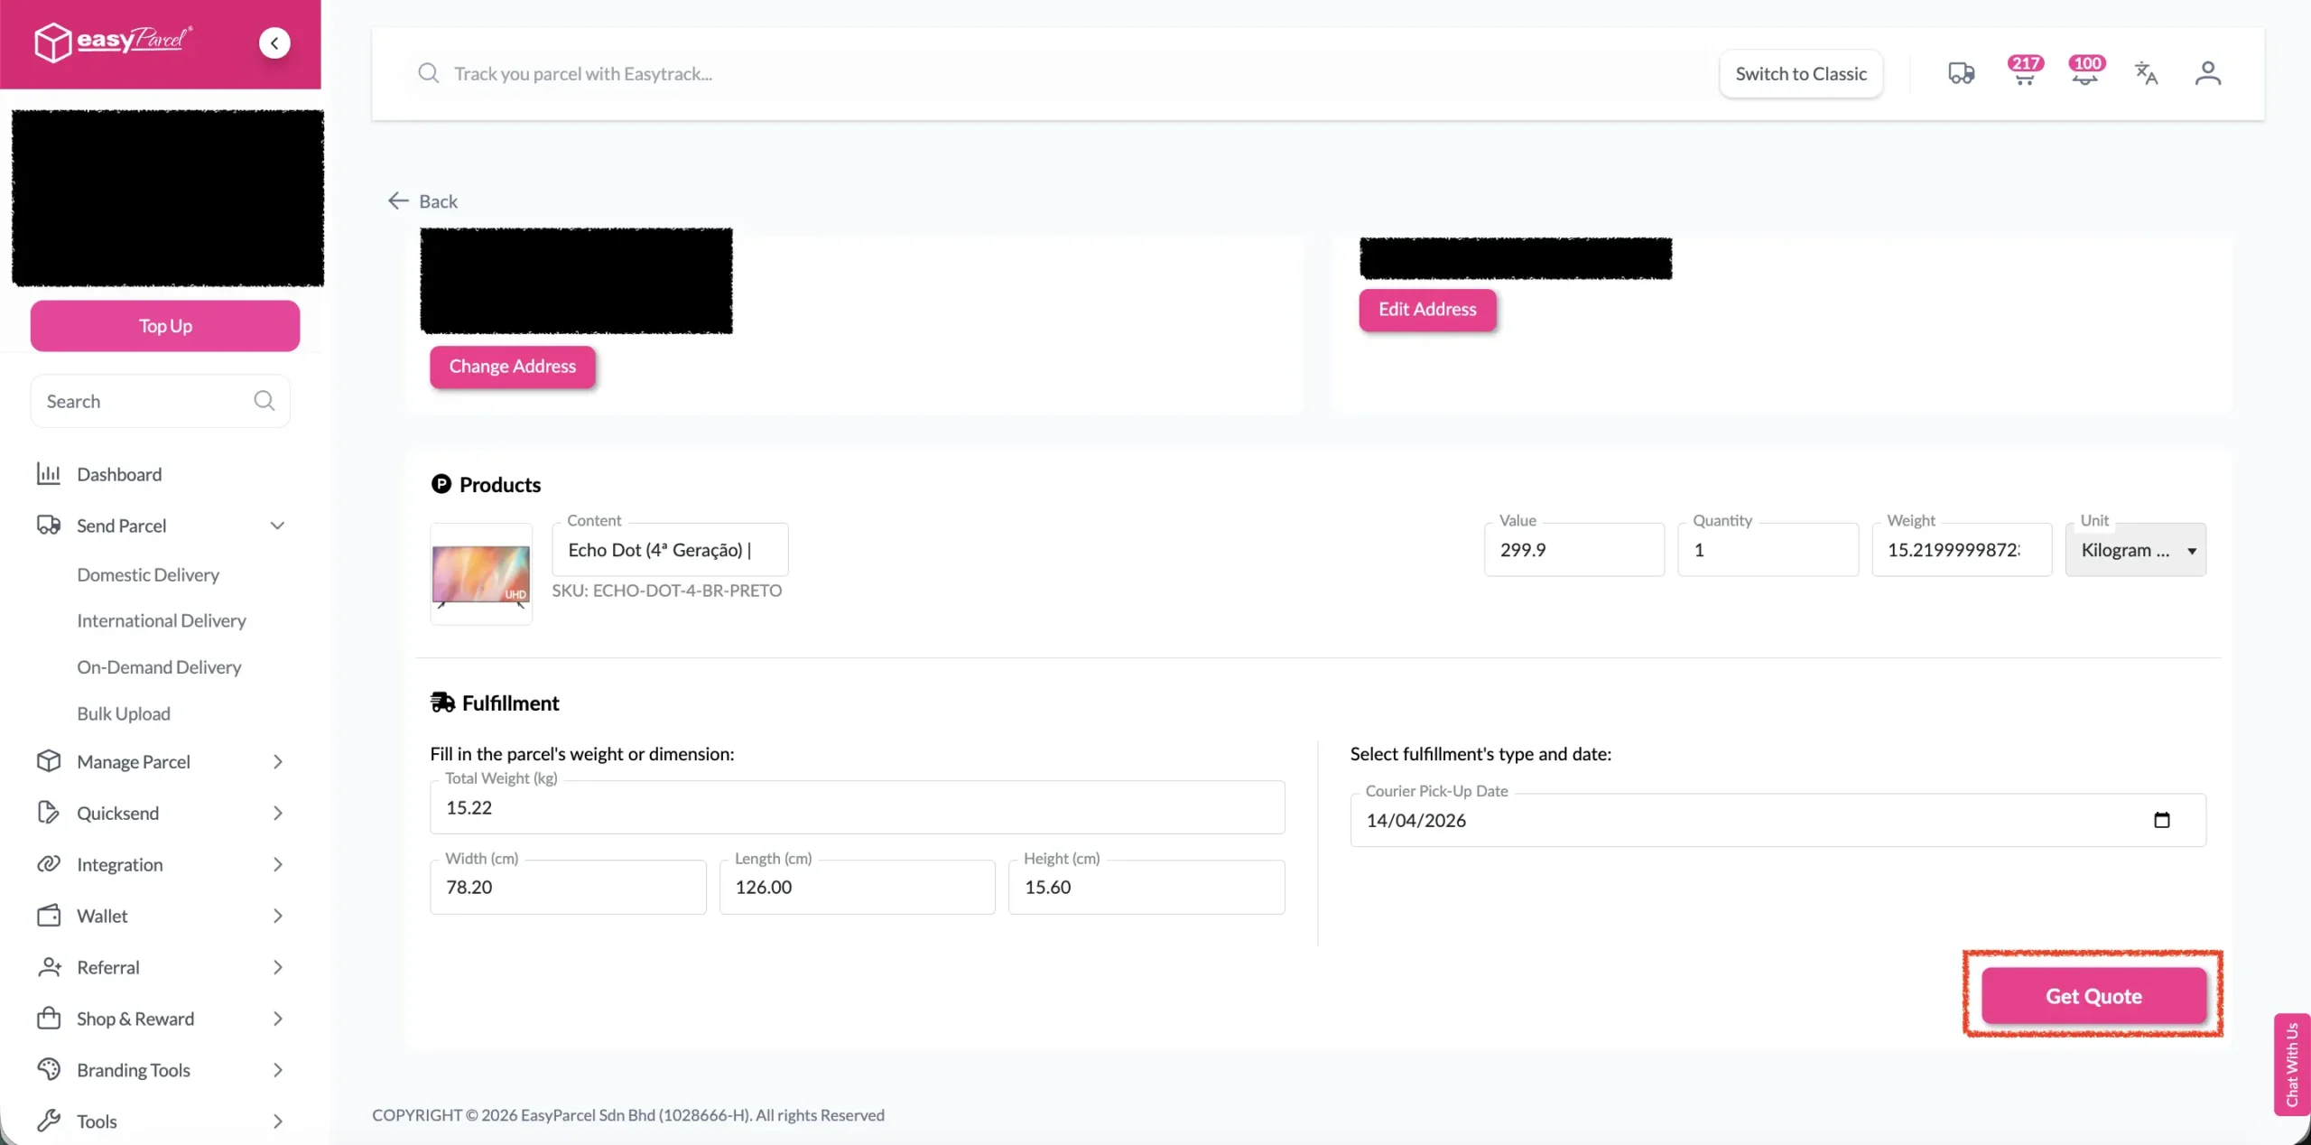
Task: Open Dashboard from the sidebar
Action: [119, 474]
